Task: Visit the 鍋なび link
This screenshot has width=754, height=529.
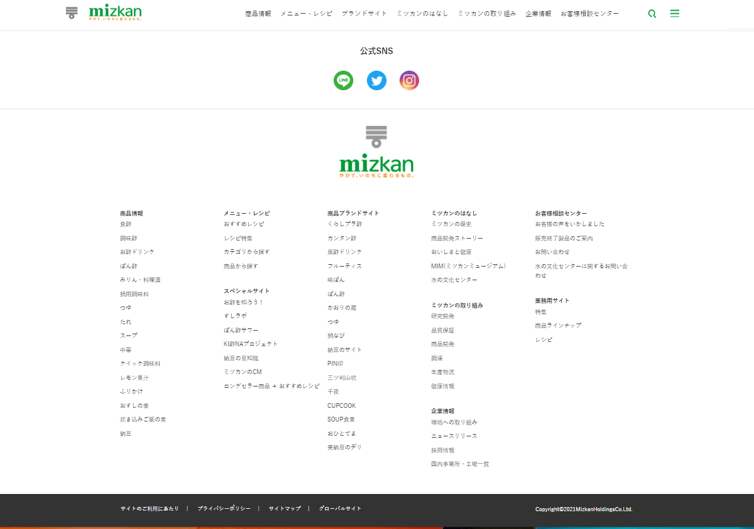Action: tap(336, 335)
